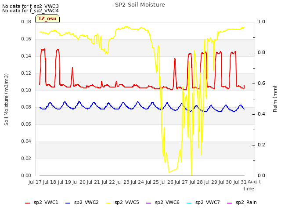Click the Jul 19 x-axis tick label
This screenshot has width=281, height=211.
point(65,182)
